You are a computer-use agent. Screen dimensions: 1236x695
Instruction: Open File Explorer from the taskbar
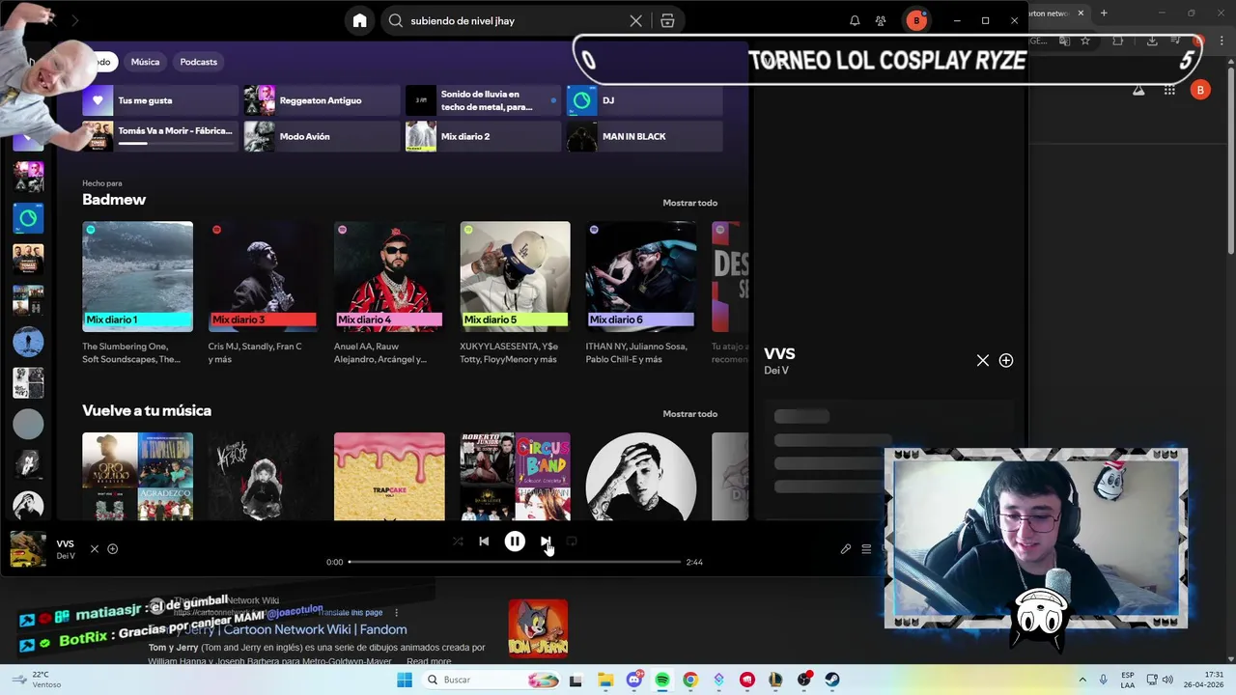tap(605, 680)
